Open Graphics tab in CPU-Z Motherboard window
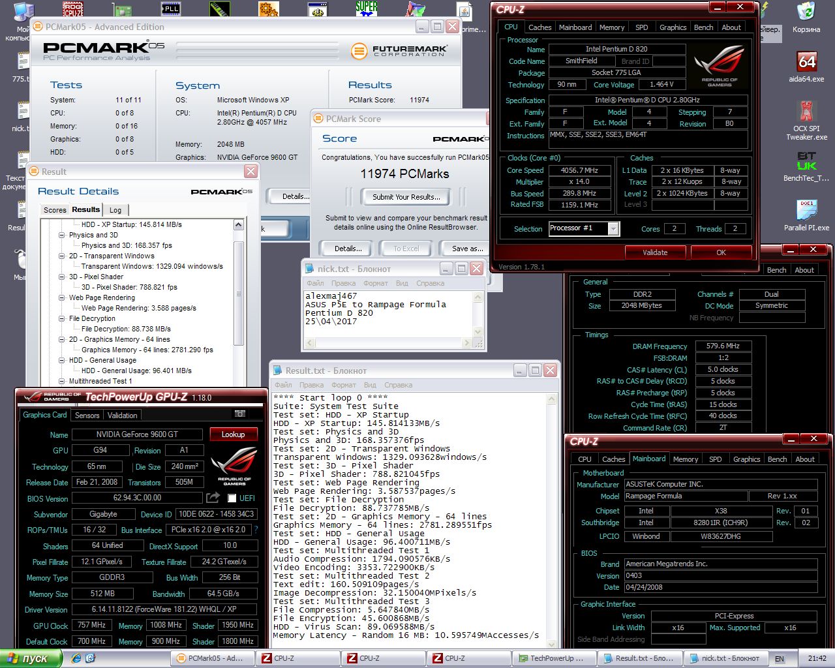The image size is (835, 668). [747, 459]
